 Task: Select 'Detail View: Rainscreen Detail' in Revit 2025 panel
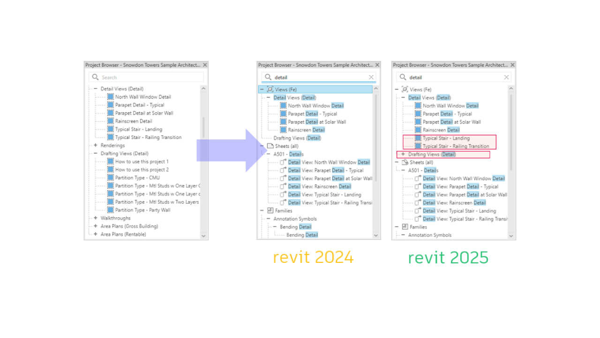click(454, 203)
